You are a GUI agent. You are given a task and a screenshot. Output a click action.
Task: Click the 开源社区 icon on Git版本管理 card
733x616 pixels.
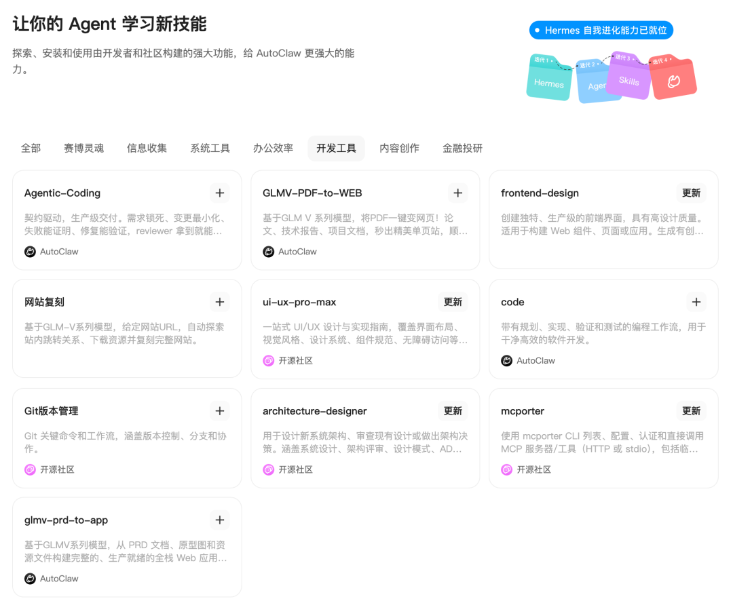(30, 469)
